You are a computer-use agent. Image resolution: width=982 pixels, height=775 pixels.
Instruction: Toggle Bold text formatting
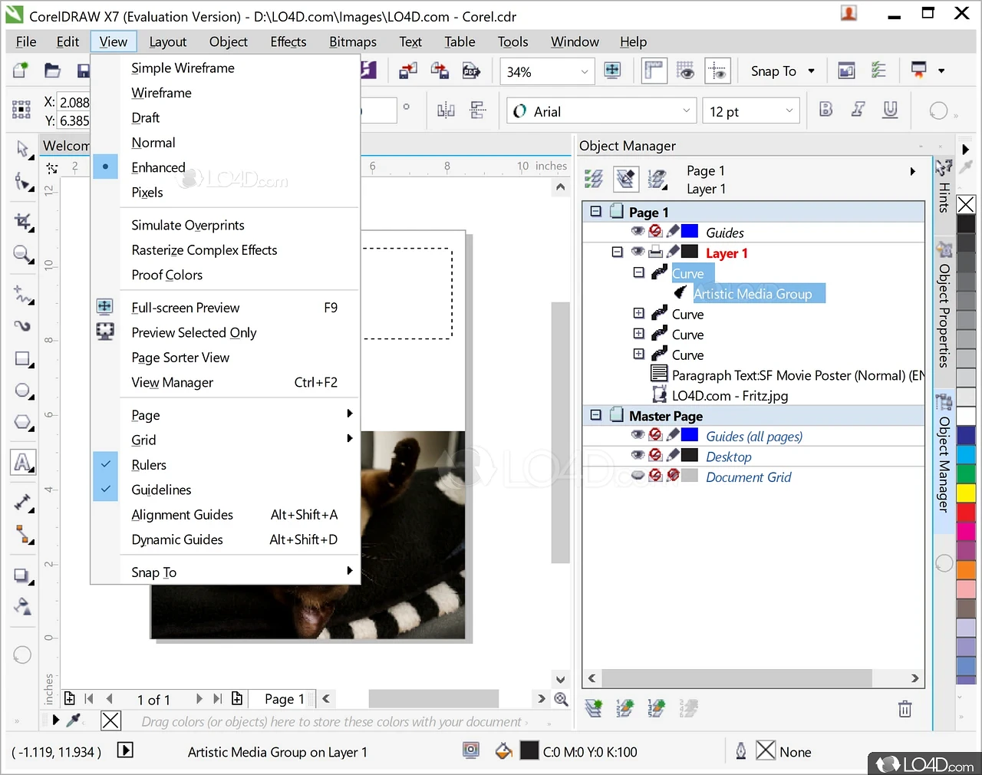click(x=825, y=110)
